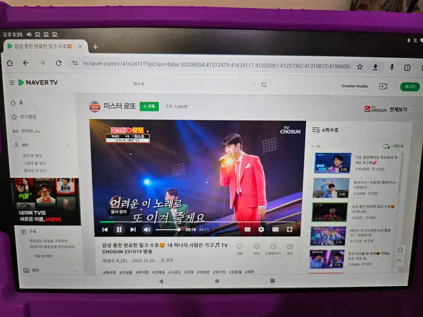Skip to the previous video
Screen dimensions: 423x317
[x=105, y=230]
